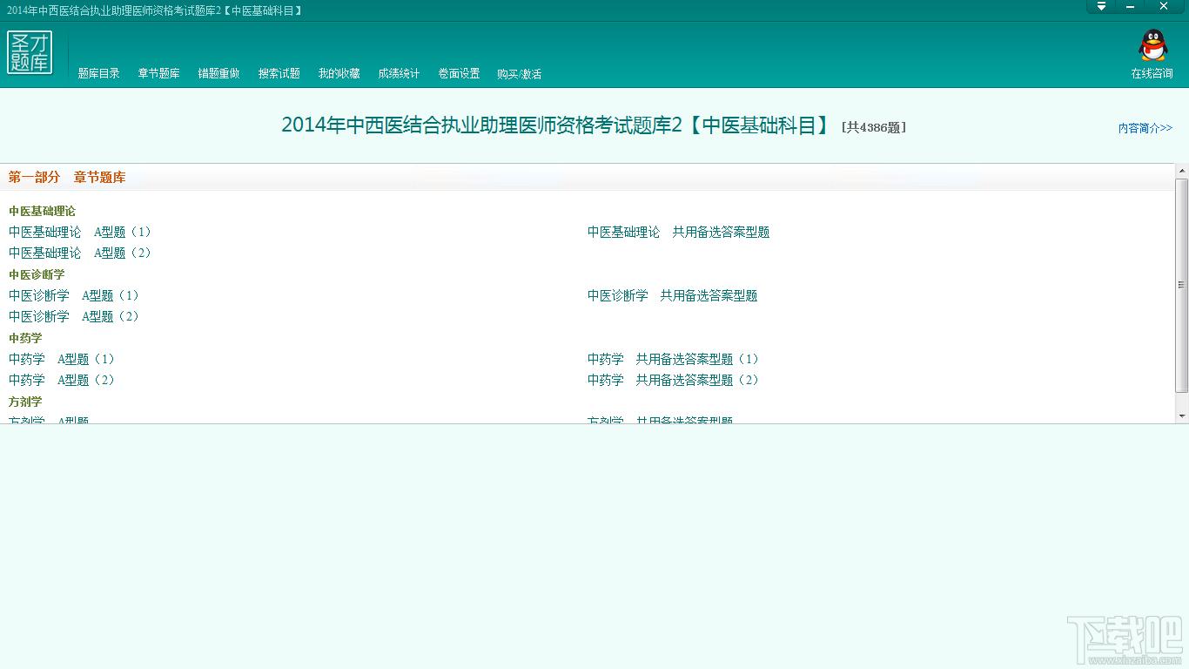Open the 卷面设置 menu

point(459,74)
